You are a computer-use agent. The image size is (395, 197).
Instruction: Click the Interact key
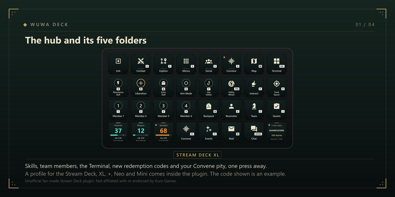coord(254,87)
